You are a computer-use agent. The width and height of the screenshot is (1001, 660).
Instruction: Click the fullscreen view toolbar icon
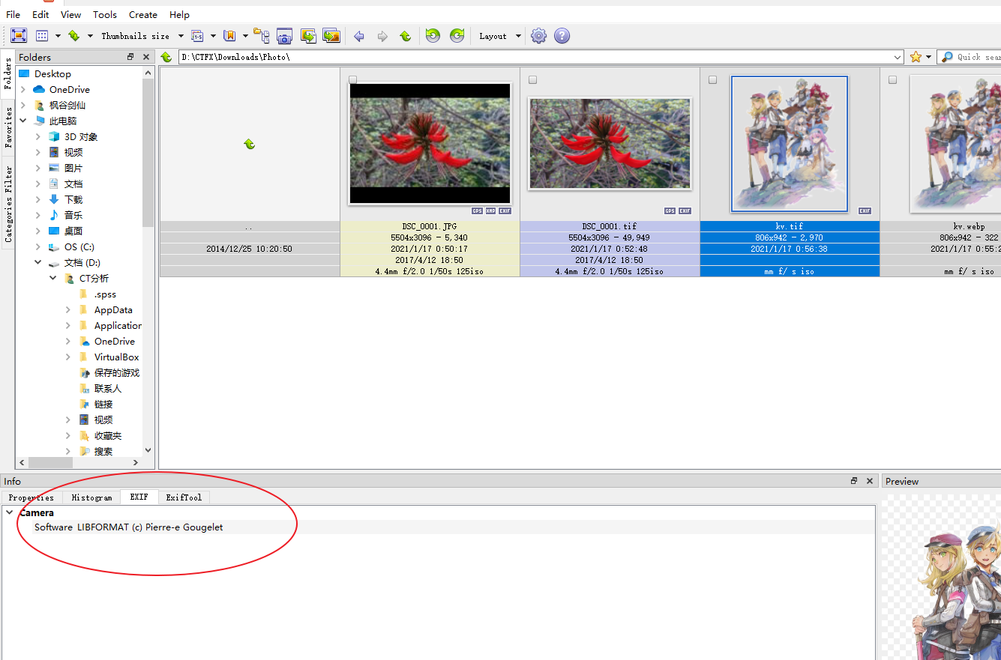point(19,35)
